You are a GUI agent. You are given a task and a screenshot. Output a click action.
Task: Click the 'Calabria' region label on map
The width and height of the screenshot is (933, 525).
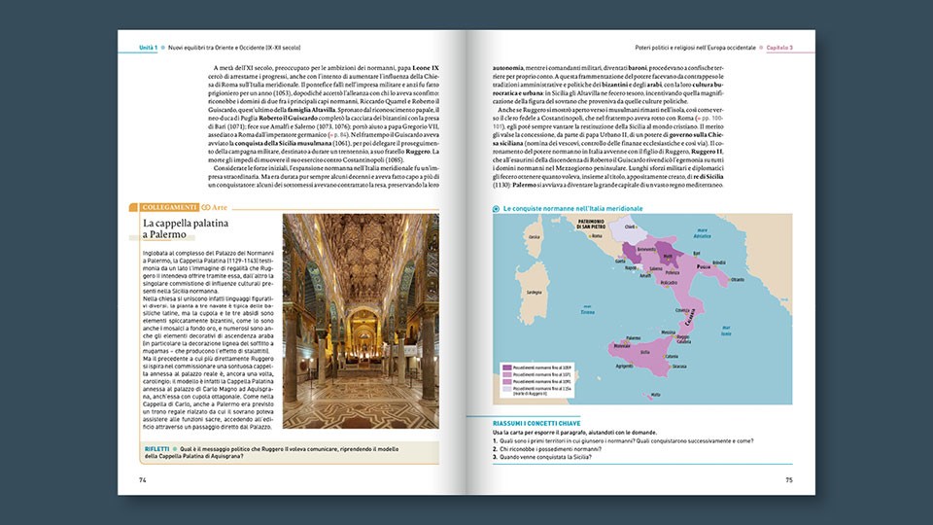[x=690, y=315]
